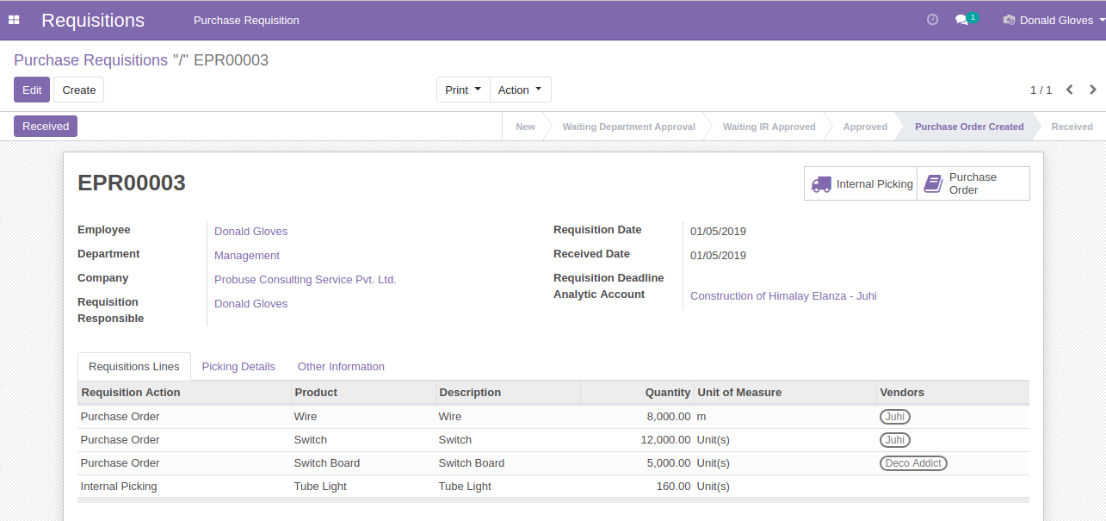Click Juhi vendor tag in Wire row
1106x521 pixels.
click(895, 417)
